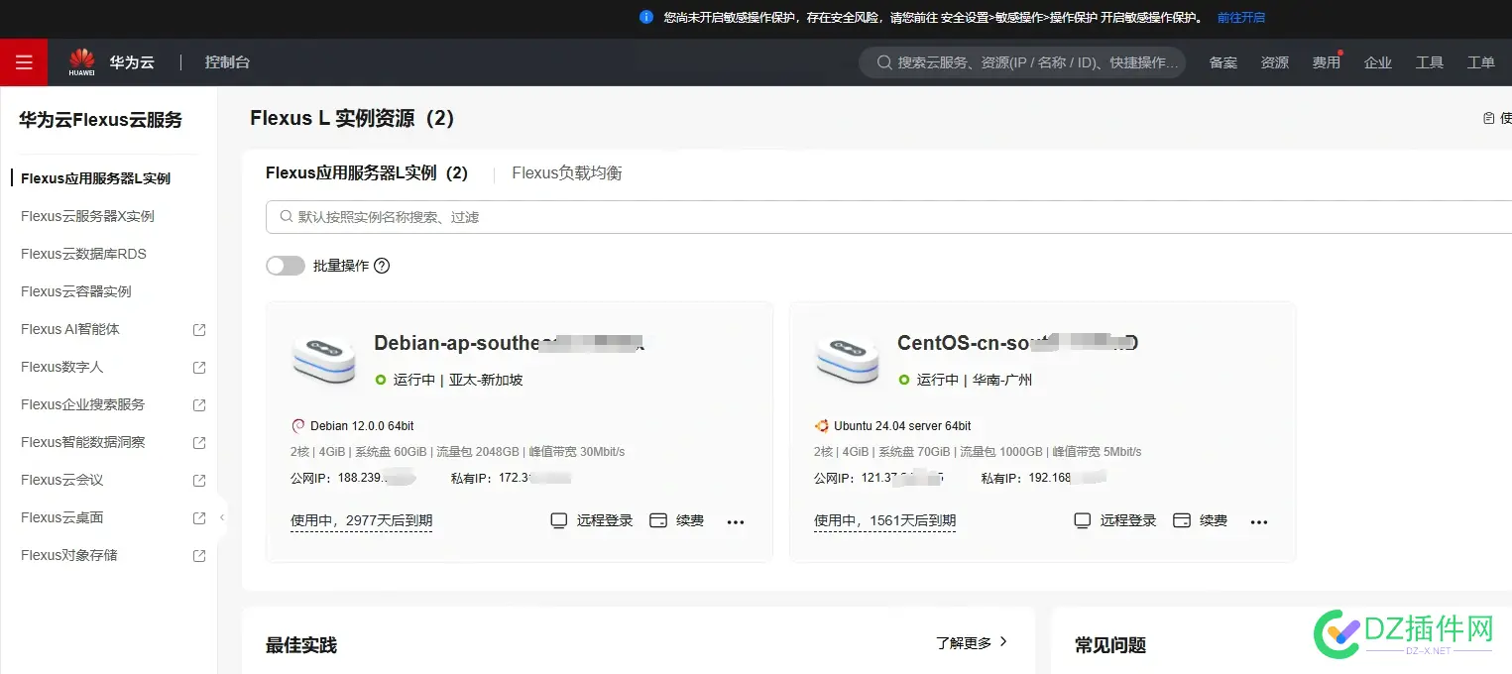Viewport: 1512px width, 674px height.
Task: Click the help question icon beside 批量操作
Action: [x=382, y=266]
